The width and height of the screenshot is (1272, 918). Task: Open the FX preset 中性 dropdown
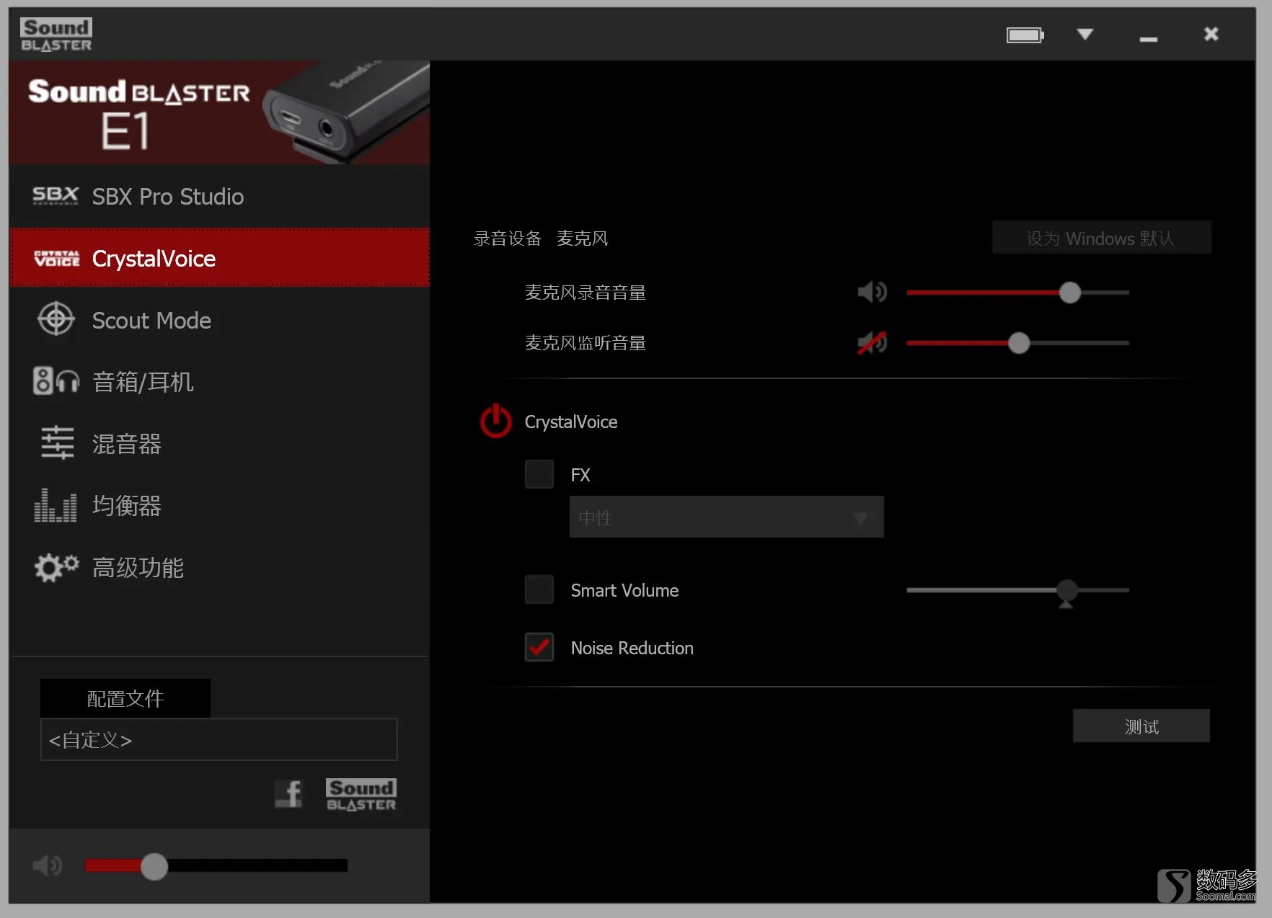(727, 517)
